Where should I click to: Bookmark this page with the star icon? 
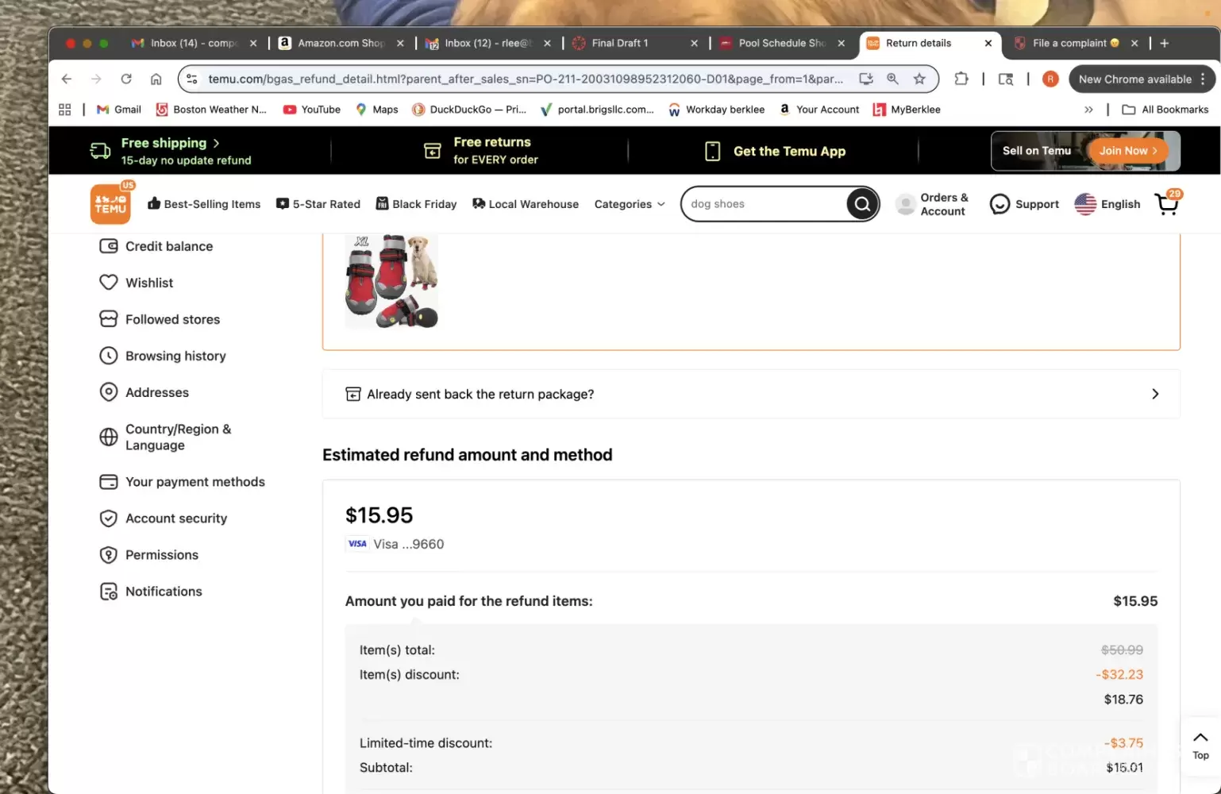[919, 79]
